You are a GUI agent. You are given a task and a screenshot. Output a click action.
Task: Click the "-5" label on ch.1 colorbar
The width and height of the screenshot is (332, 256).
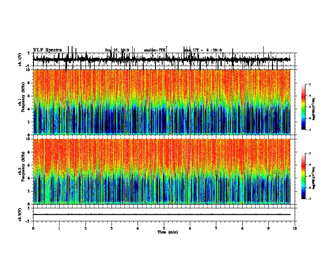[309, 107]
